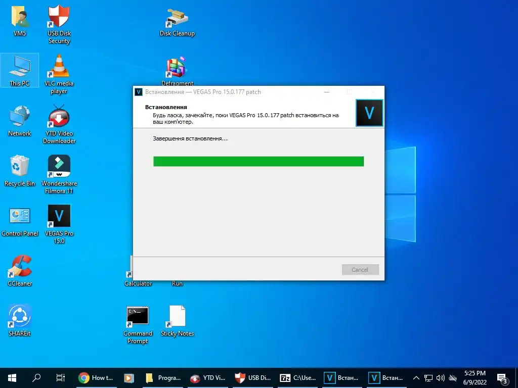Launch YTD Video Downloader shortcut
This screenshot has height=388, width=518.
point(59,124)
